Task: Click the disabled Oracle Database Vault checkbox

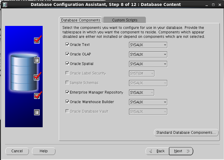Action: [67, 111]
